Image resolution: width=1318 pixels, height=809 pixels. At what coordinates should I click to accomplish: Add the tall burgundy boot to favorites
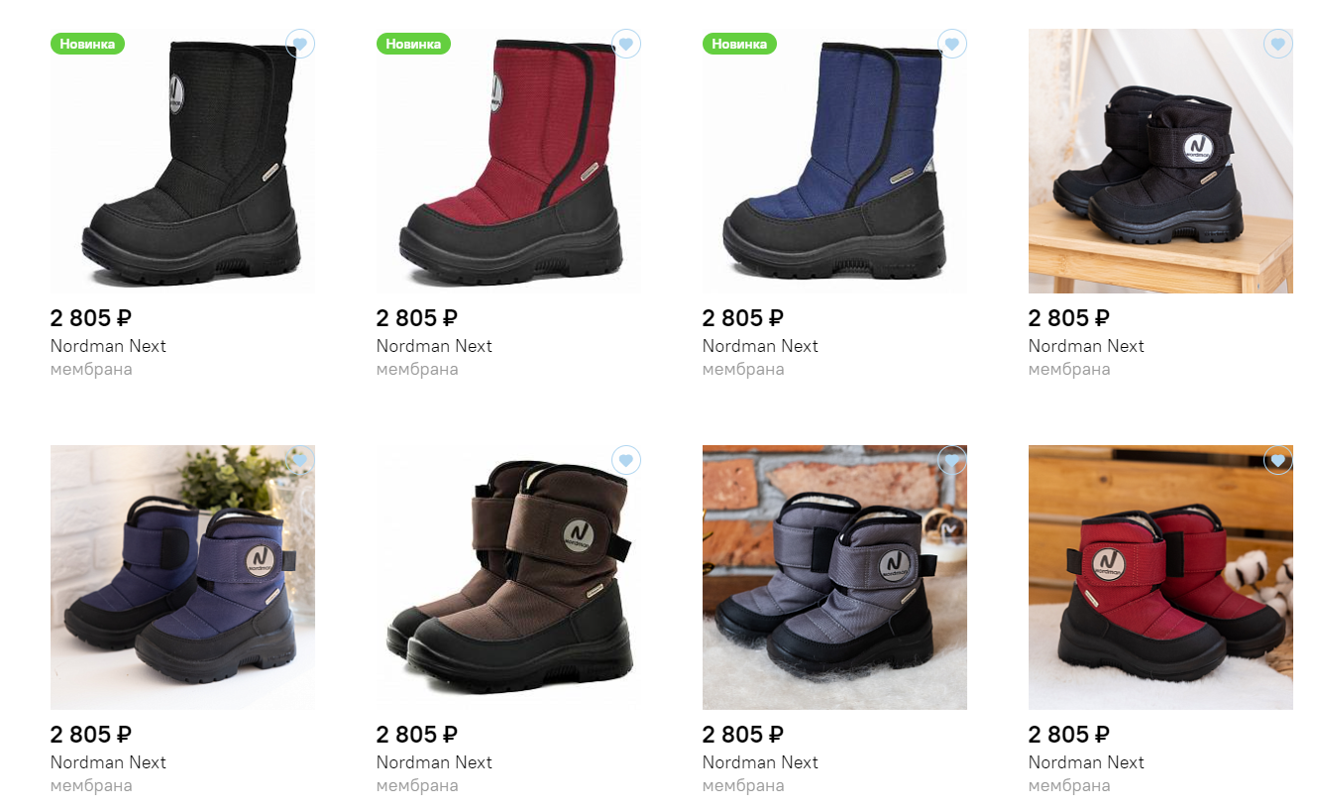pos(626,44)
